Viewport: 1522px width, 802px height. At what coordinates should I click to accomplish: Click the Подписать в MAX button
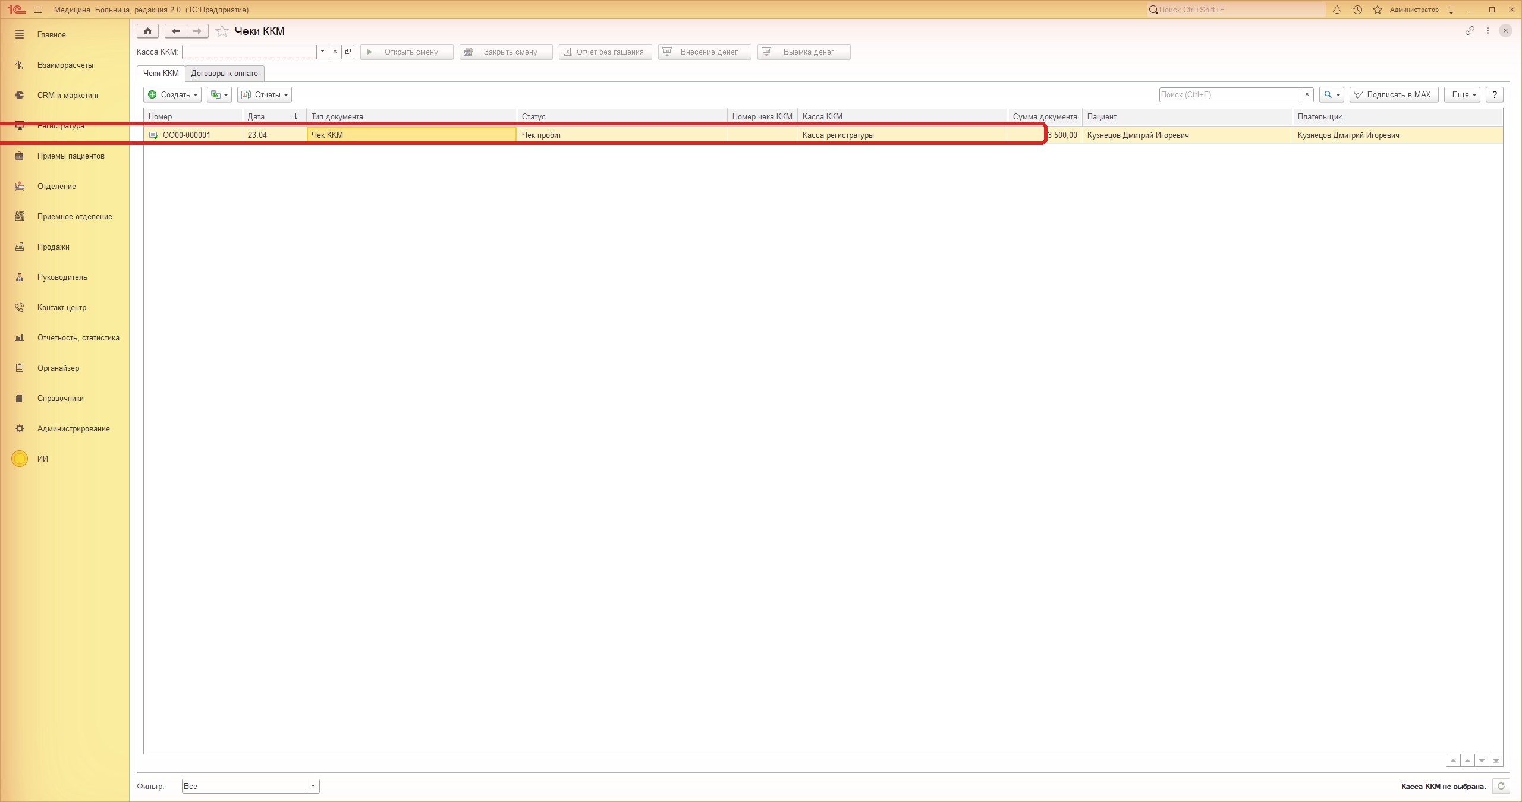click(x=1394, y=94)
